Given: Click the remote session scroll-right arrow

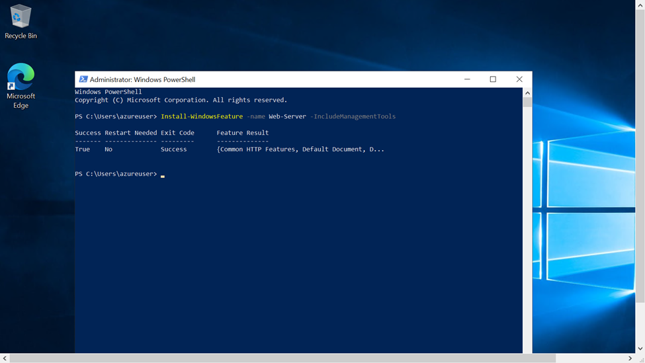Looking at the screenshot, I should coord(630,358).
